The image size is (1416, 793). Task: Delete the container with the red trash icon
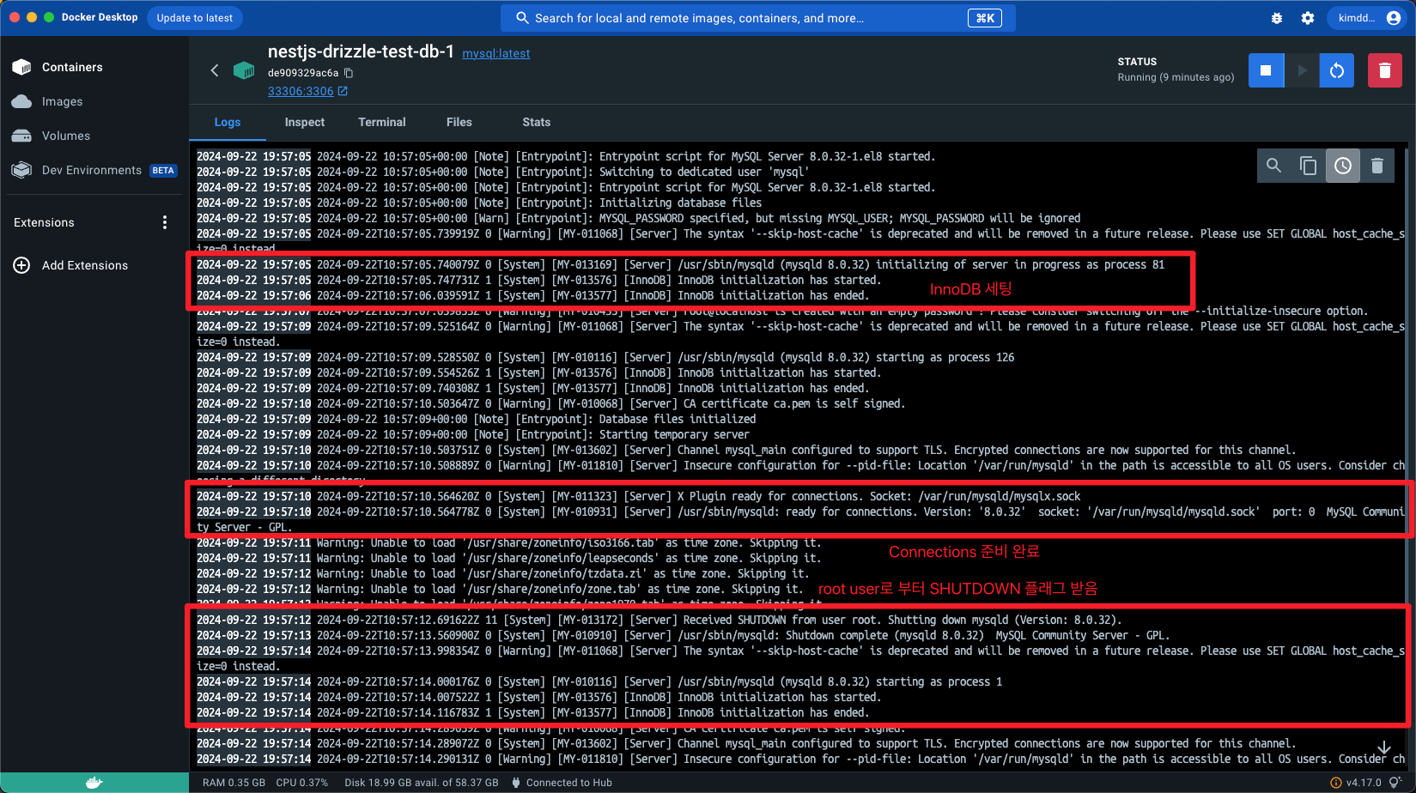point(1384,70)
